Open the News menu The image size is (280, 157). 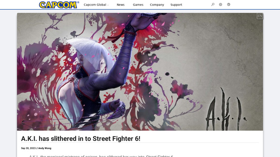coord(121,5)
